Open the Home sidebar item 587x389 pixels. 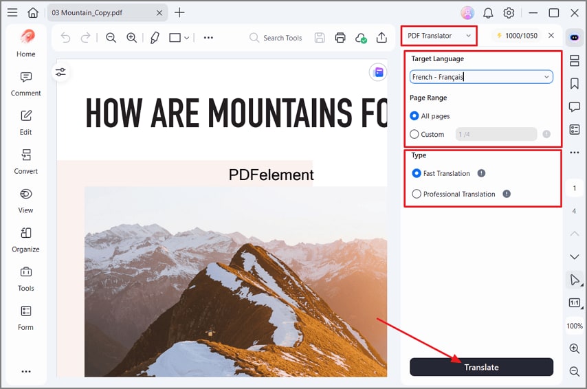pyautogui.click(x=26, y=43)
